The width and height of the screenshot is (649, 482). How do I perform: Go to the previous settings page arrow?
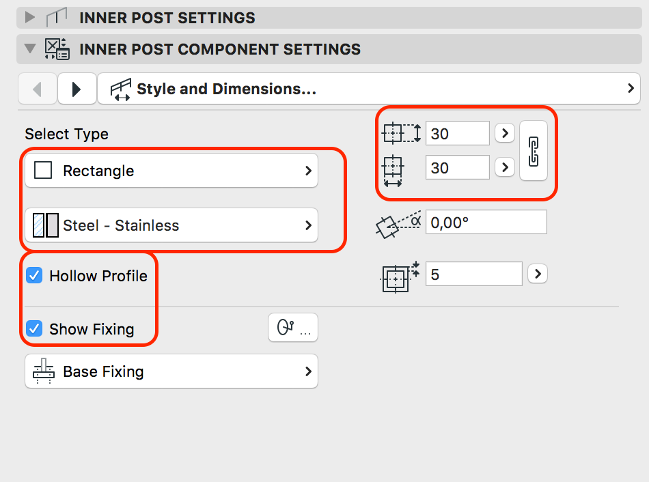[37, 89]
